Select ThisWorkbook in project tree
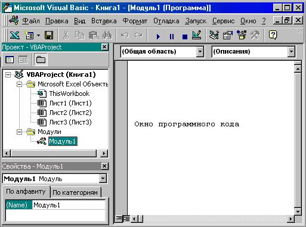Viewport: 306px width, 227px height. point(69,94)
